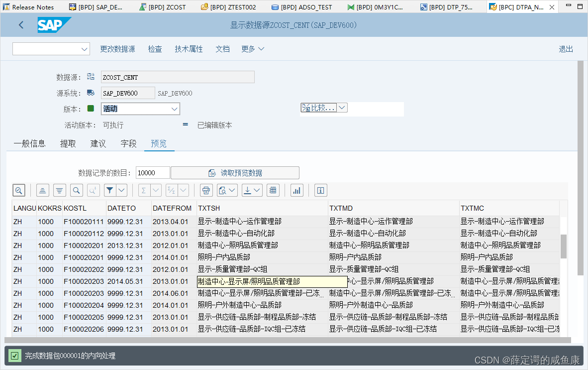Click the Views icon in grid toolbar

coord(222,190)
